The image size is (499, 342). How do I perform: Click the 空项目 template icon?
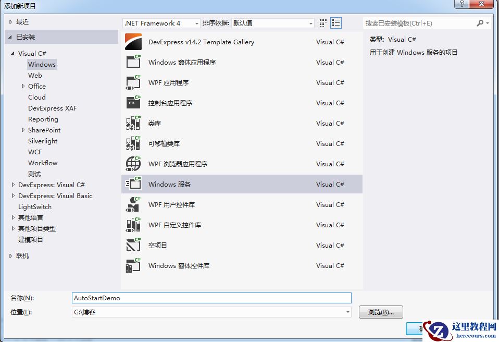point(133,245)
